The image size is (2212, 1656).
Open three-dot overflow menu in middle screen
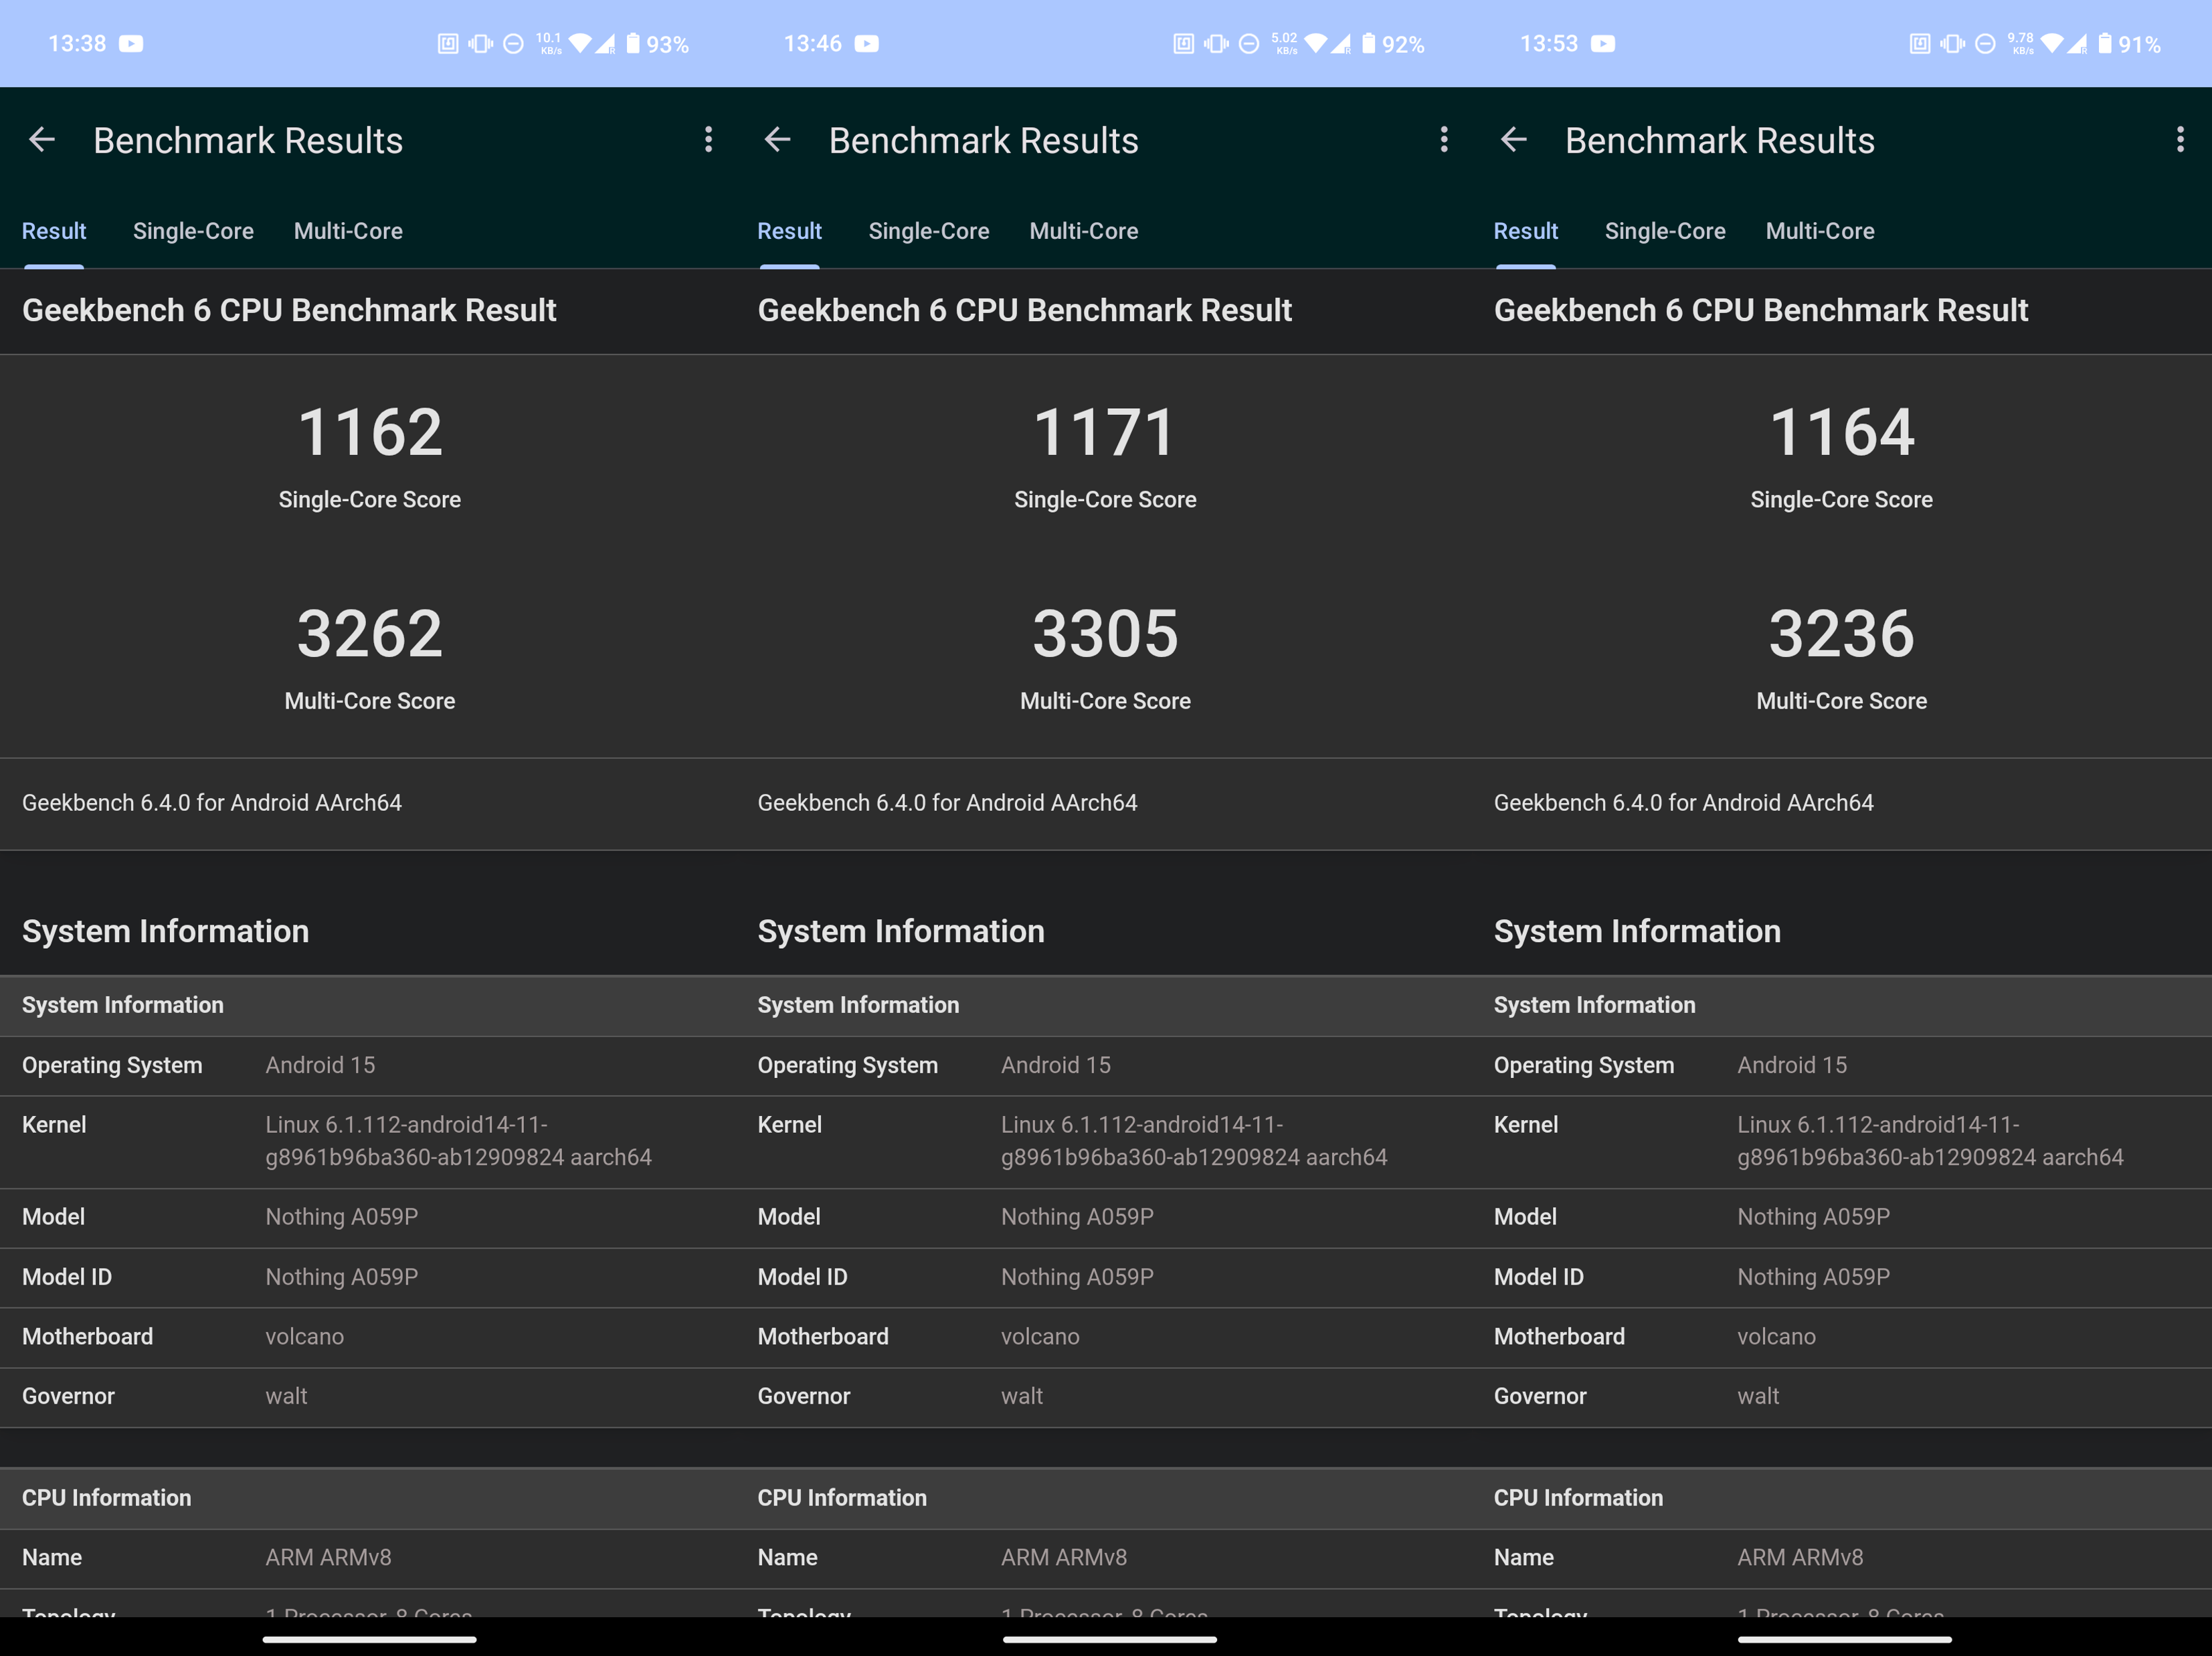1444,140
